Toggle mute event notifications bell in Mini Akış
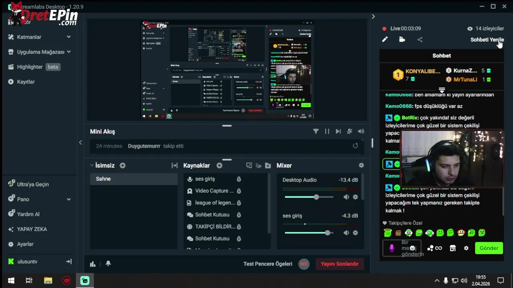This screenshot has width=513, height=288. coord(349,131)
